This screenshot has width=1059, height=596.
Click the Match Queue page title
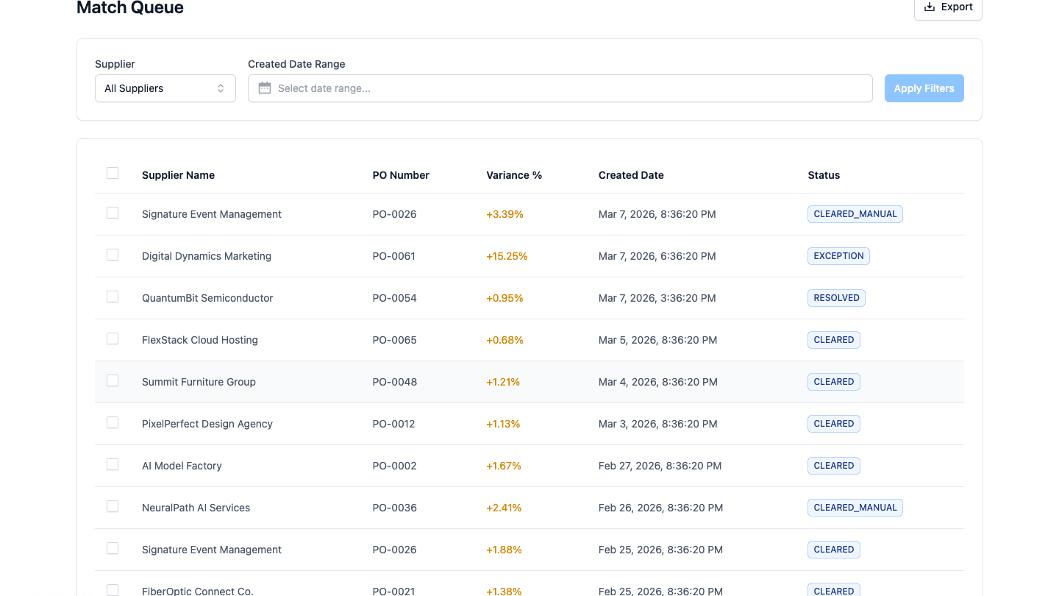[129, 8]
